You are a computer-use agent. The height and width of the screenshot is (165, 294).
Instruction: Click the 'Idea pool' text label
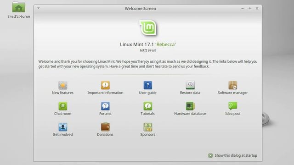[x=233, y=114]
